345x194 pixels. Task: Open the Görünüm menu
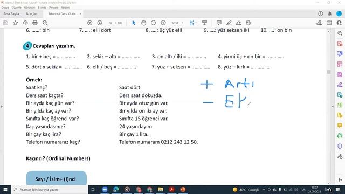[30, 8]
